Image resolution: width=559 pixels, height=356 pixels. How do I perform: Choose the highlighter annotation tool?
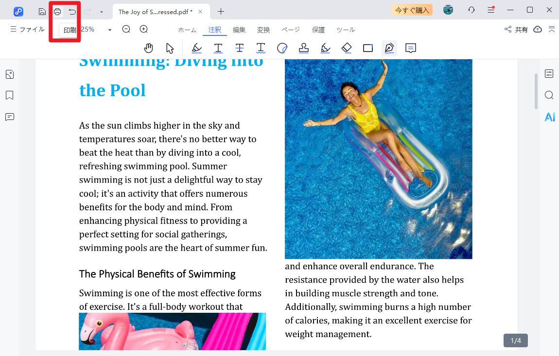point(196,48)
